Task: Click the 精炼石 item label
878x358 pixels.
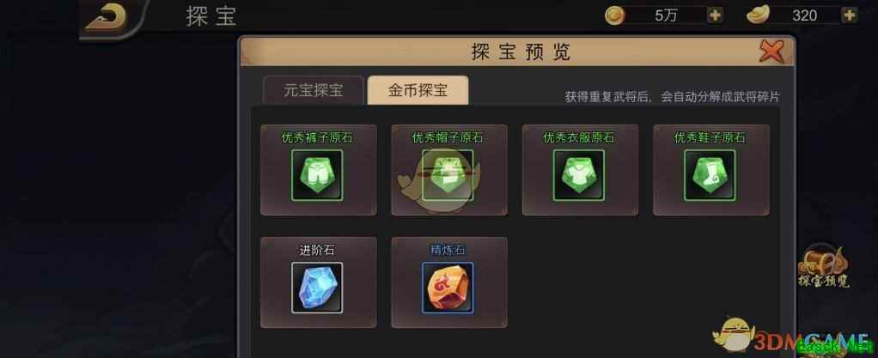Action: click(x=448, y=250)
